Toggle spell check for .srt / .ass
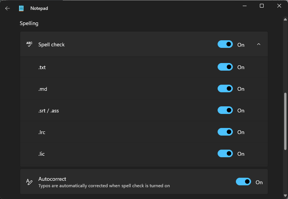The image size is (288, 199). tap(225, 110)
